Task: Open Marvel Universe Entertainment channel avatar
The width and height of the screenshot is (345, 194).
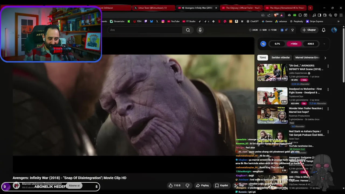Action: pyautogui.click(x=16, y=185)
